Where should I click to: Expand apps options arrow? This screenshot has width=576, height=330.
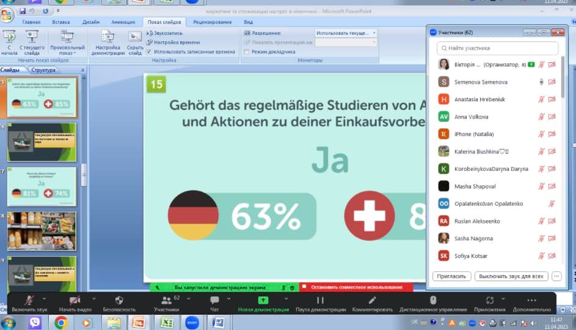(503, 299)
